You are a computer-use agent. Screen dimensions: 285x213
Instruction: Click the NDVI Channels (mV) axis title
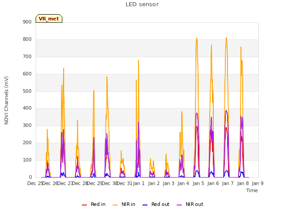(6, 100)
